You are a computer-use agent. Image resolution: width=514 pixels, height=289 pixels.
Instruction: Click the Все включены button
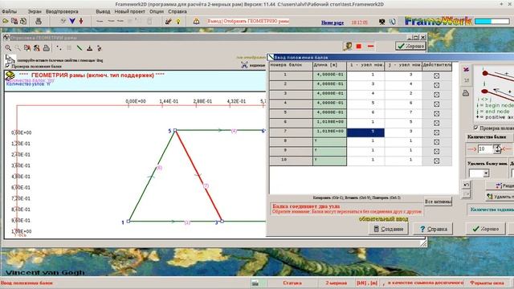pyautogui.click(x=438, y=201)
